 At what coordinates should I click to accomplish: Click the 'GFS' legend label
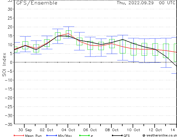[126, 136]
